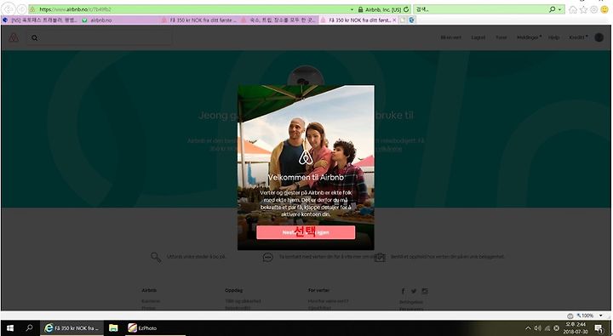The width and height of the screenshot is (613, 336).
Task: Click the Airbnb logo in site header
Action: pyautogui.click(x=14, y=37)
